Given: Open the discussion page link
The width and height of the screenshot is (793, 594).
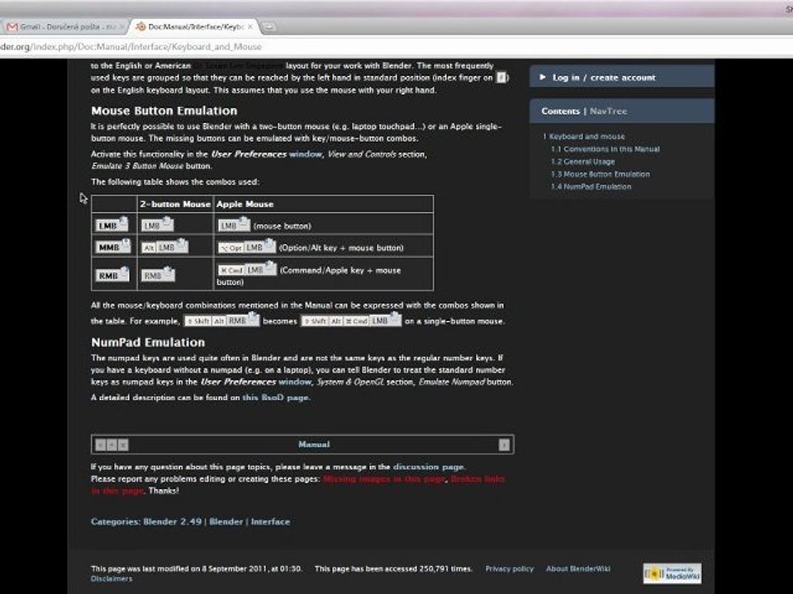Looking at the screenshot, I should 429,467.
